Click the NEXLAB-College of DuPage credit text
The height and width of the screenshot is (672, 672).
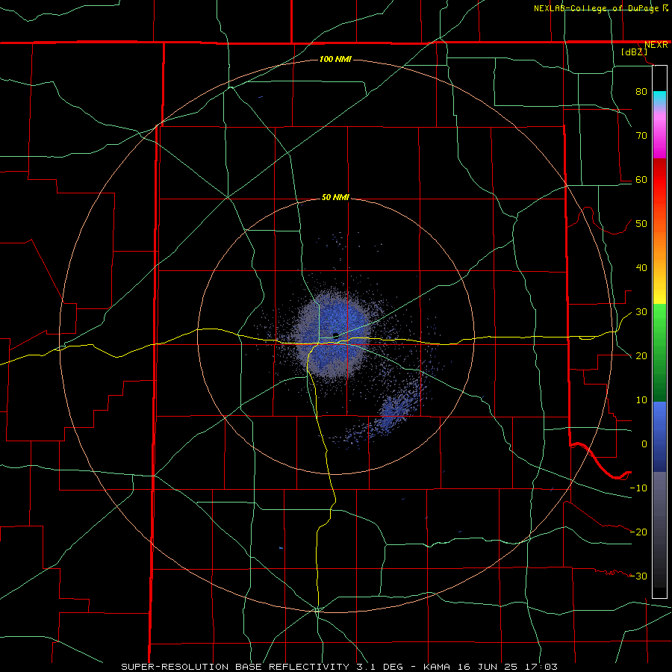[596, 8]
